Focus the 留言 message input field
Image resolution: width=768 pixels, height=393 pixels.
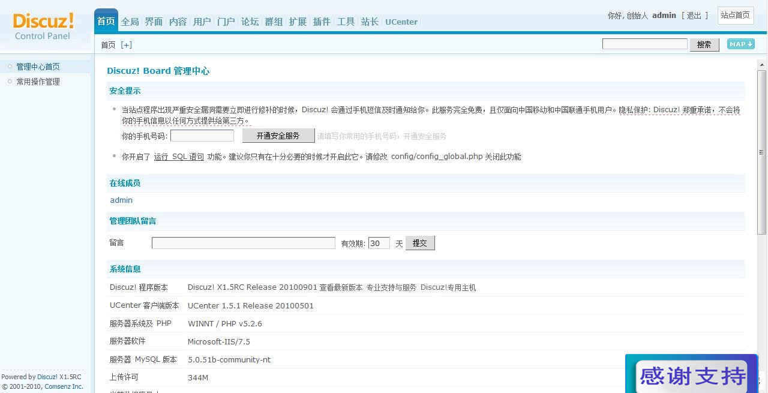click(x=244, y=243)
